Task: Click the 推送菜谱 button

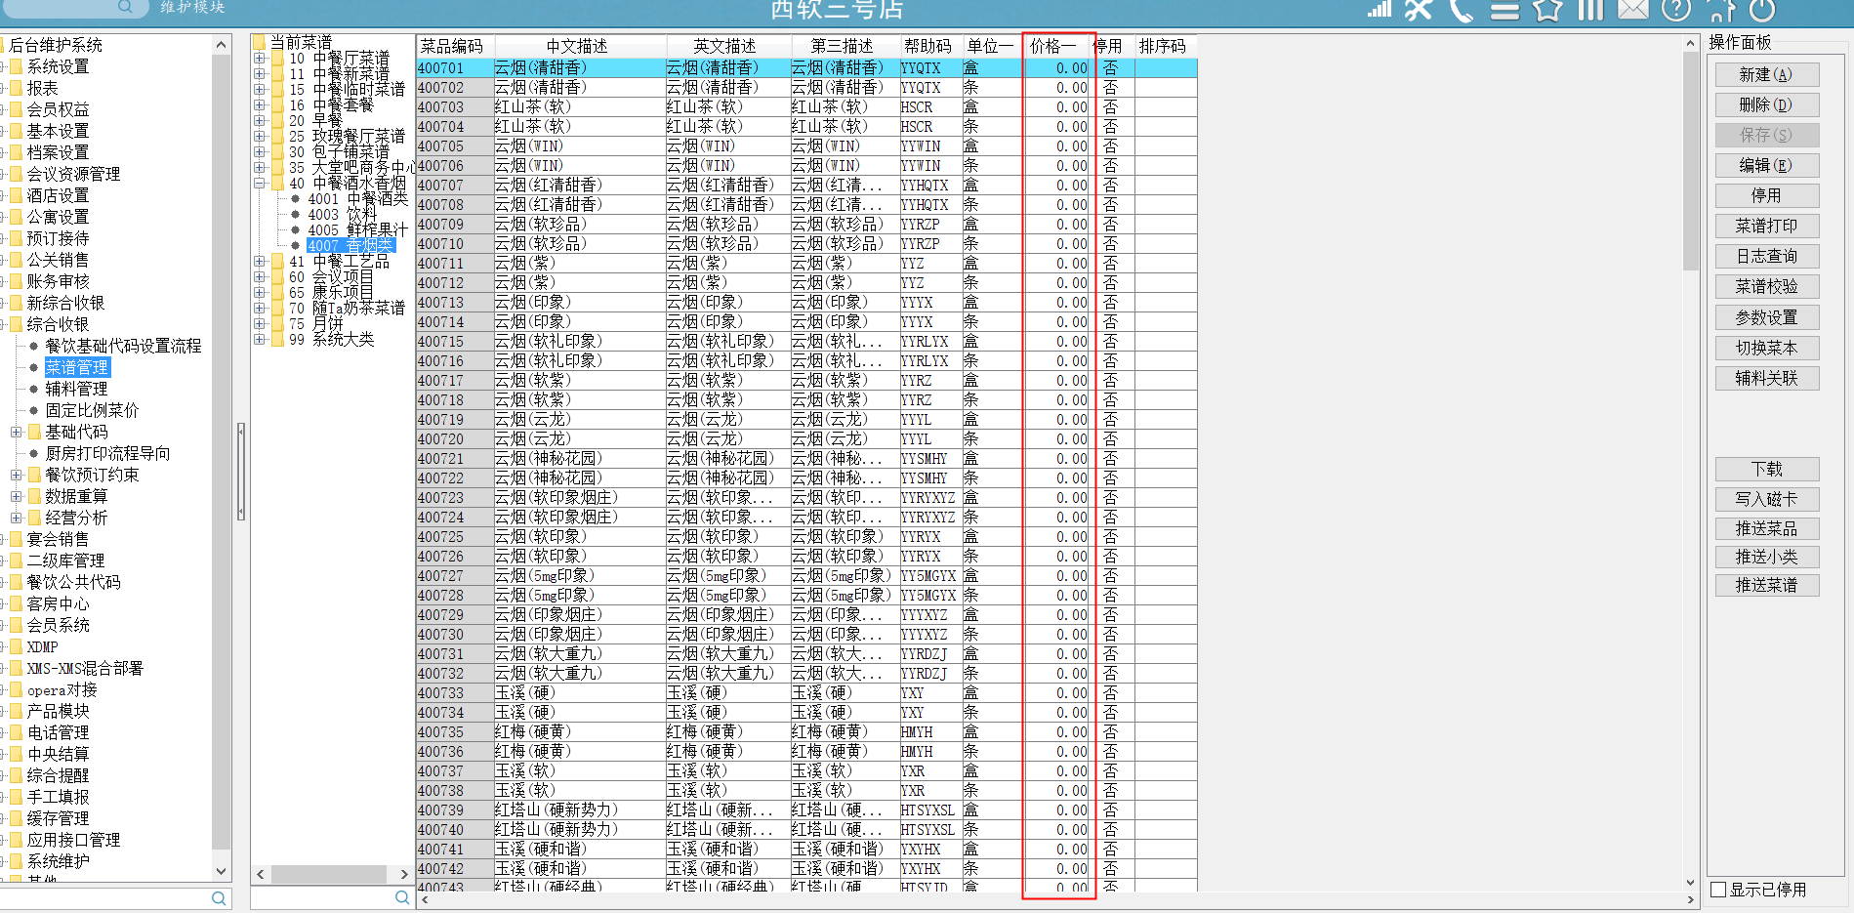Action: pyautogui.click(x=1766, y=586)
